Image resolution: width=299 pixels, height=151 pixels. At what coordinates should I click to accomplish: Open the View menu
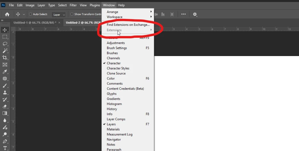click(x=83, y=5)
